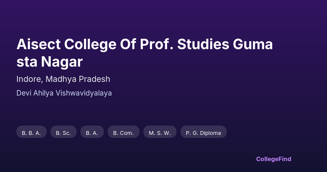The height and width of the screenshot is (172, 327).
Task: Click the word sta on second title line
Action: [x=27, y=62]
